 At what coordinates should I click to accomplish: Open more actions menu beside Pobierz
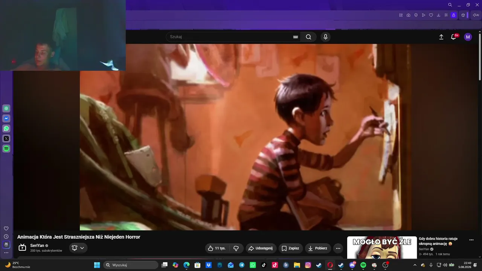pyautogui.click(x=338, y=248)
